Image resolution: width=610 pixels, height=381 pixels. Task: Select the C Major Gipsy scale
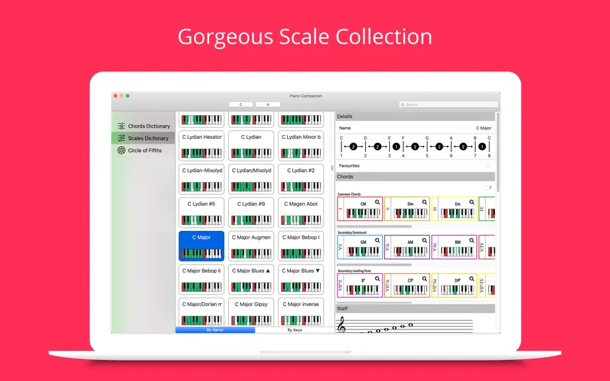(251, 312)
